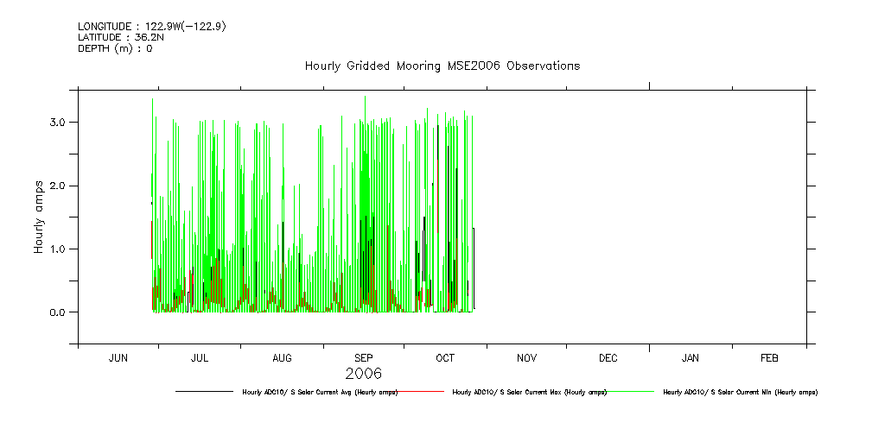The width and height of the screenshot is (872, 435).
Task: Select the JUL month label
Action: [x=199, y=357]
